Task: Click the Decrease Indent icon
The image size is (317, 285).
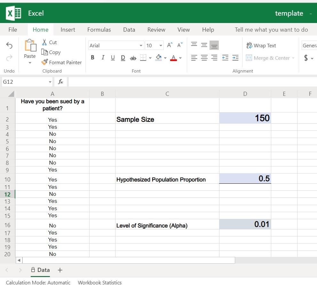Action: (225, 58)
